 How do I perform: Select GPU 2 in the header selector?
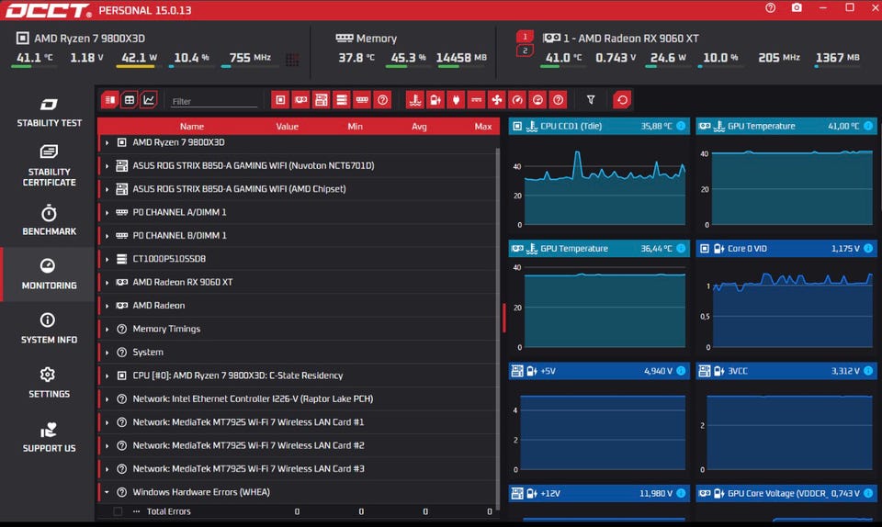pos(525,50)
